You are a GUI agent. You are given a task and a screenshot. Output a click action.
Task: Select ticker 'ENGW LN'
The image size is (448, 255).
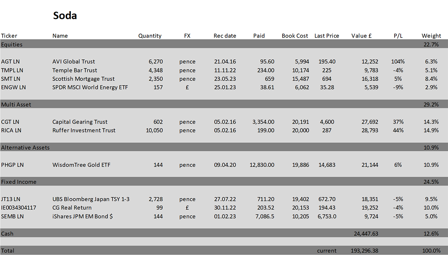[13, 87]
